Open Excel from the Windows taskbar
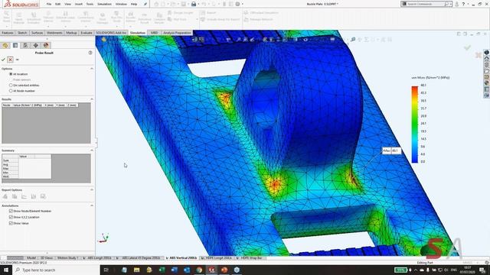The height and width of the screenshot is (275, 490). tap(162, 270)
